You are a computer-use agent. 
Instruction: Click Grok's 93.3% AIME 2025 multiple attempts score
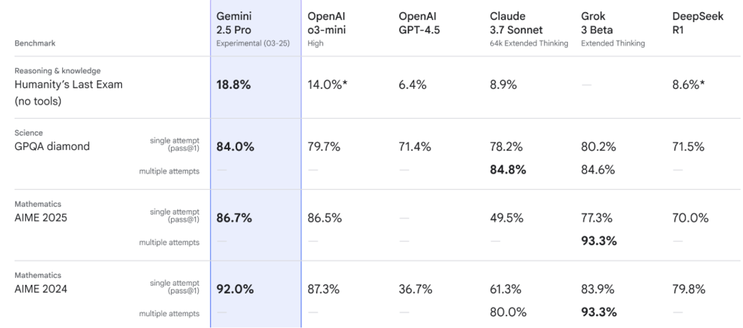(599, 241)
